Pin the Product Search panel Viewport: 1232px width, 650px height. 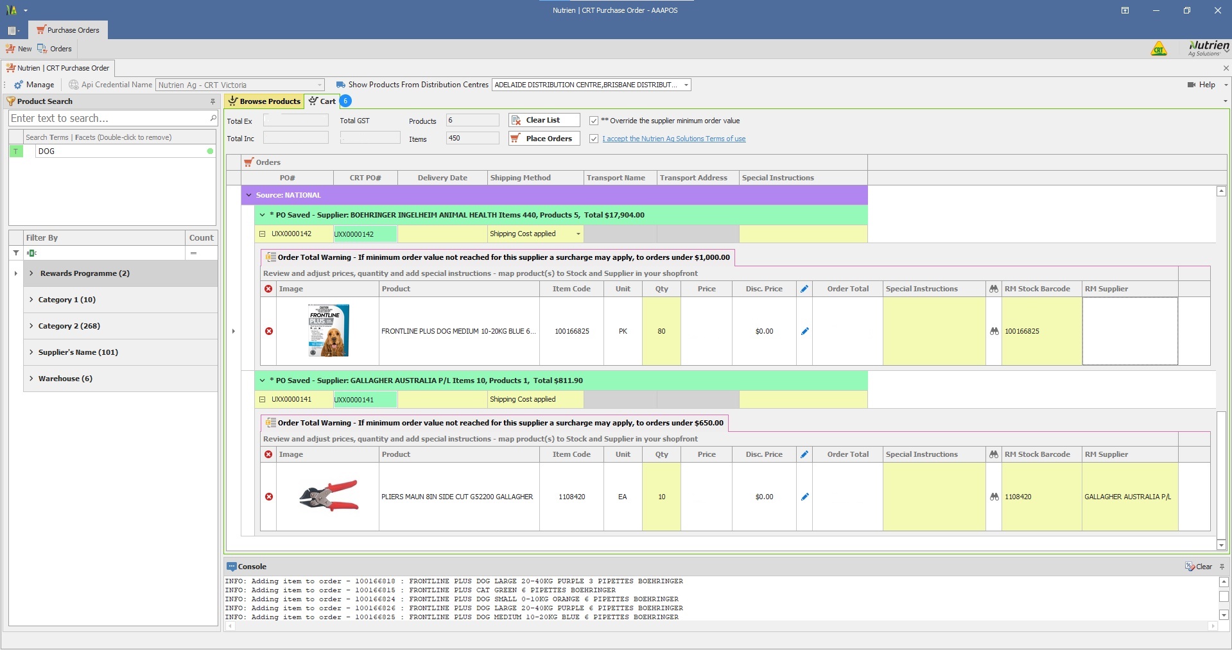(213, 101)
